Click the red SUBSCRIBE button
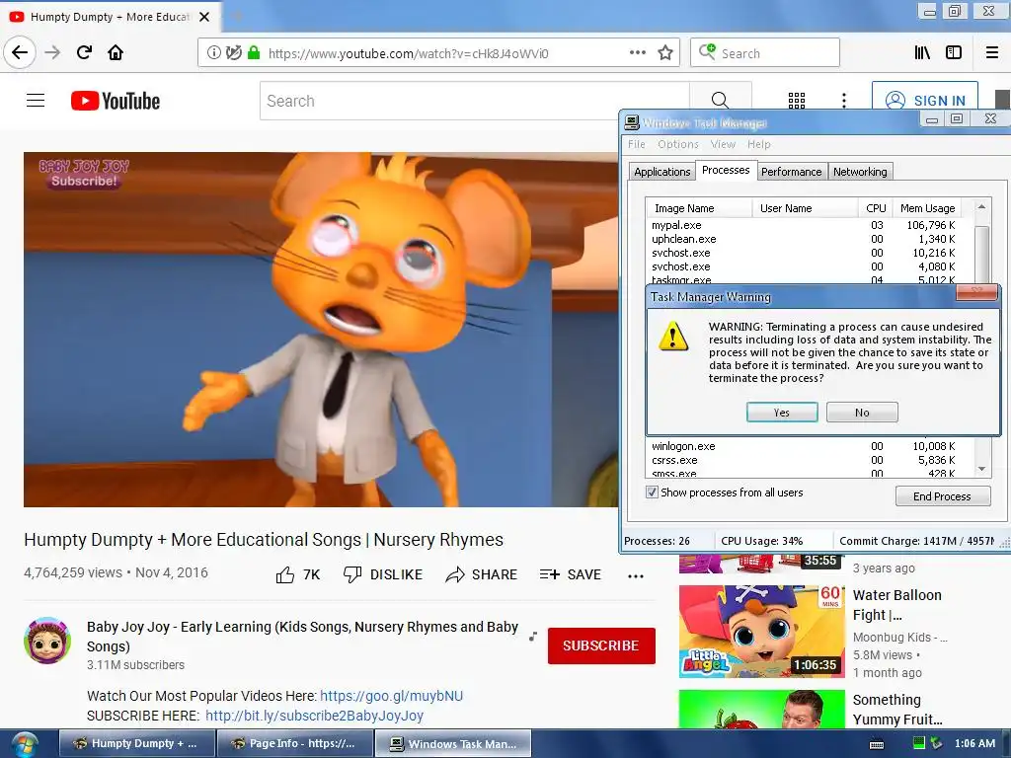Viewport: 1011px width, 758px height. [x=601, y=645]
